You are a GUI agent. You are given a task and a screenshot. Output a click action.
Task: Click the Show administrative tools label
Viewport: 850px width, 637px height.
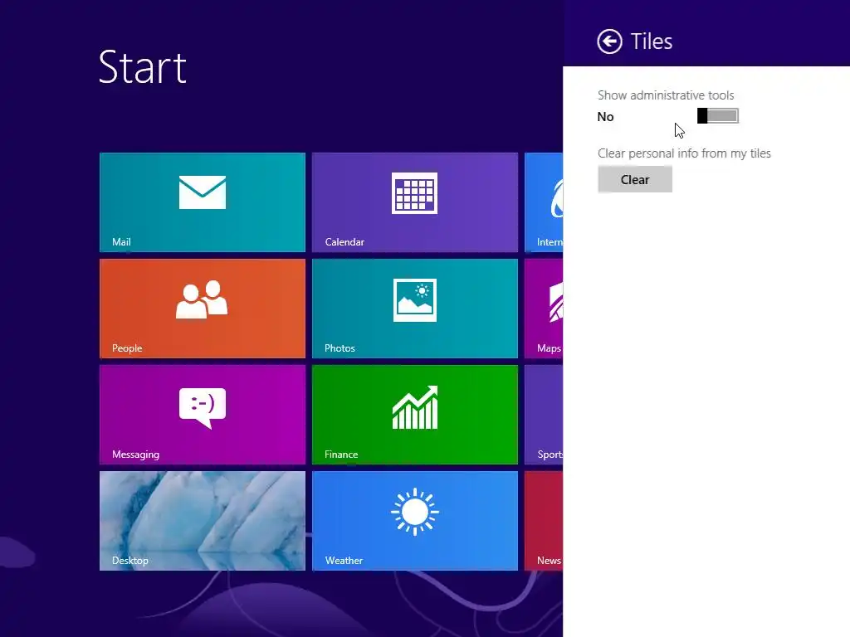[666, 95]
